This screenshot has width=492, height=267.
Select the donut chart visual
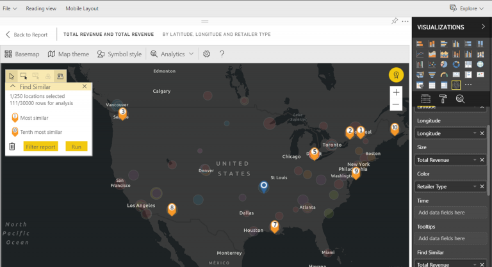pyautogui.click(x=456, y=64)
